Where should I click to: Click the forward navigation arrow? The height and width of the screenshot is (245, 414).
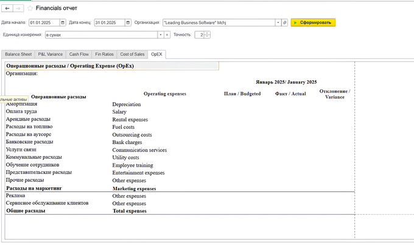(x=18, y=8)
